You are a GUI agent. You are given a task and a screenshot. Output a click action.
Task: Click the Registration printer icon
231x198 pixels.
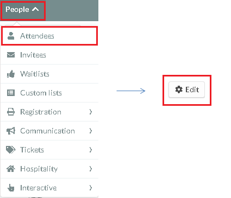[x=11, y=112]
